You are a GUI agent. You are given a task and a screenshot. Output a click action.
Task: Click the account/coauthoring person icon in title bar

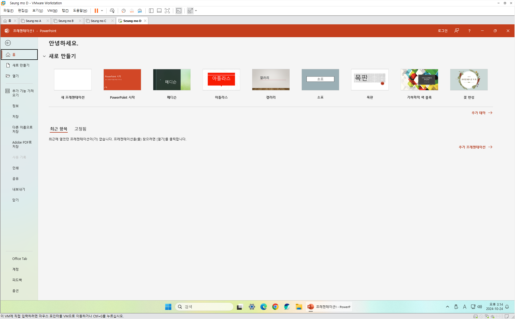coord(457,31)
